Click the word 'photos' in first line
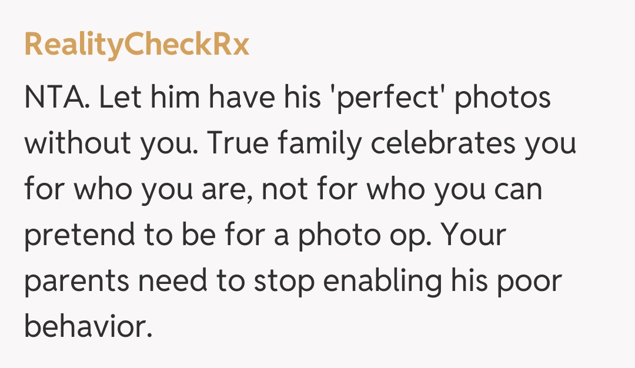This screenshot has width=635, height=368. (x=504, y=98)
